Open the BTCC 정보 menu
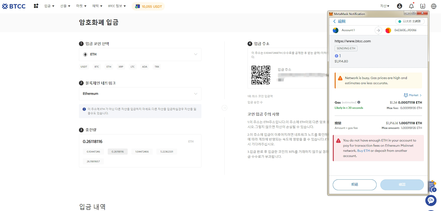 117,6
